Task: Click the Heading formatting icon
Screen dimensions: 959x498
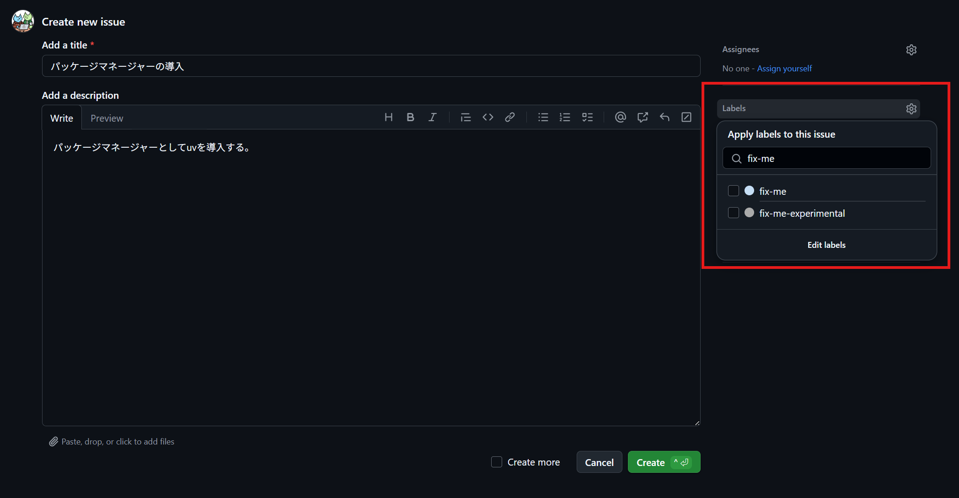Action: point(388,118)
